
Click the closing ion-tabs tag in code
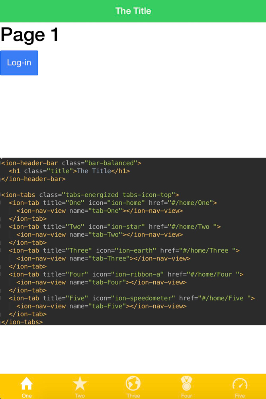[22, 322]
